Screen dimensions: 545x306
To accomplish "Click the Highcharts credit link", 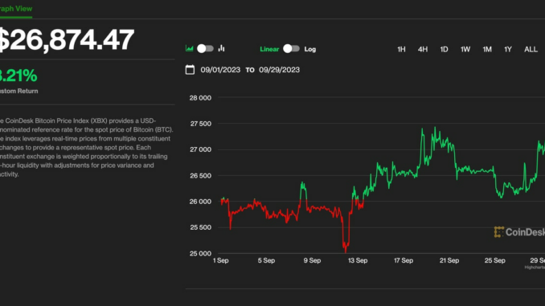I will [x=535, y=267].
